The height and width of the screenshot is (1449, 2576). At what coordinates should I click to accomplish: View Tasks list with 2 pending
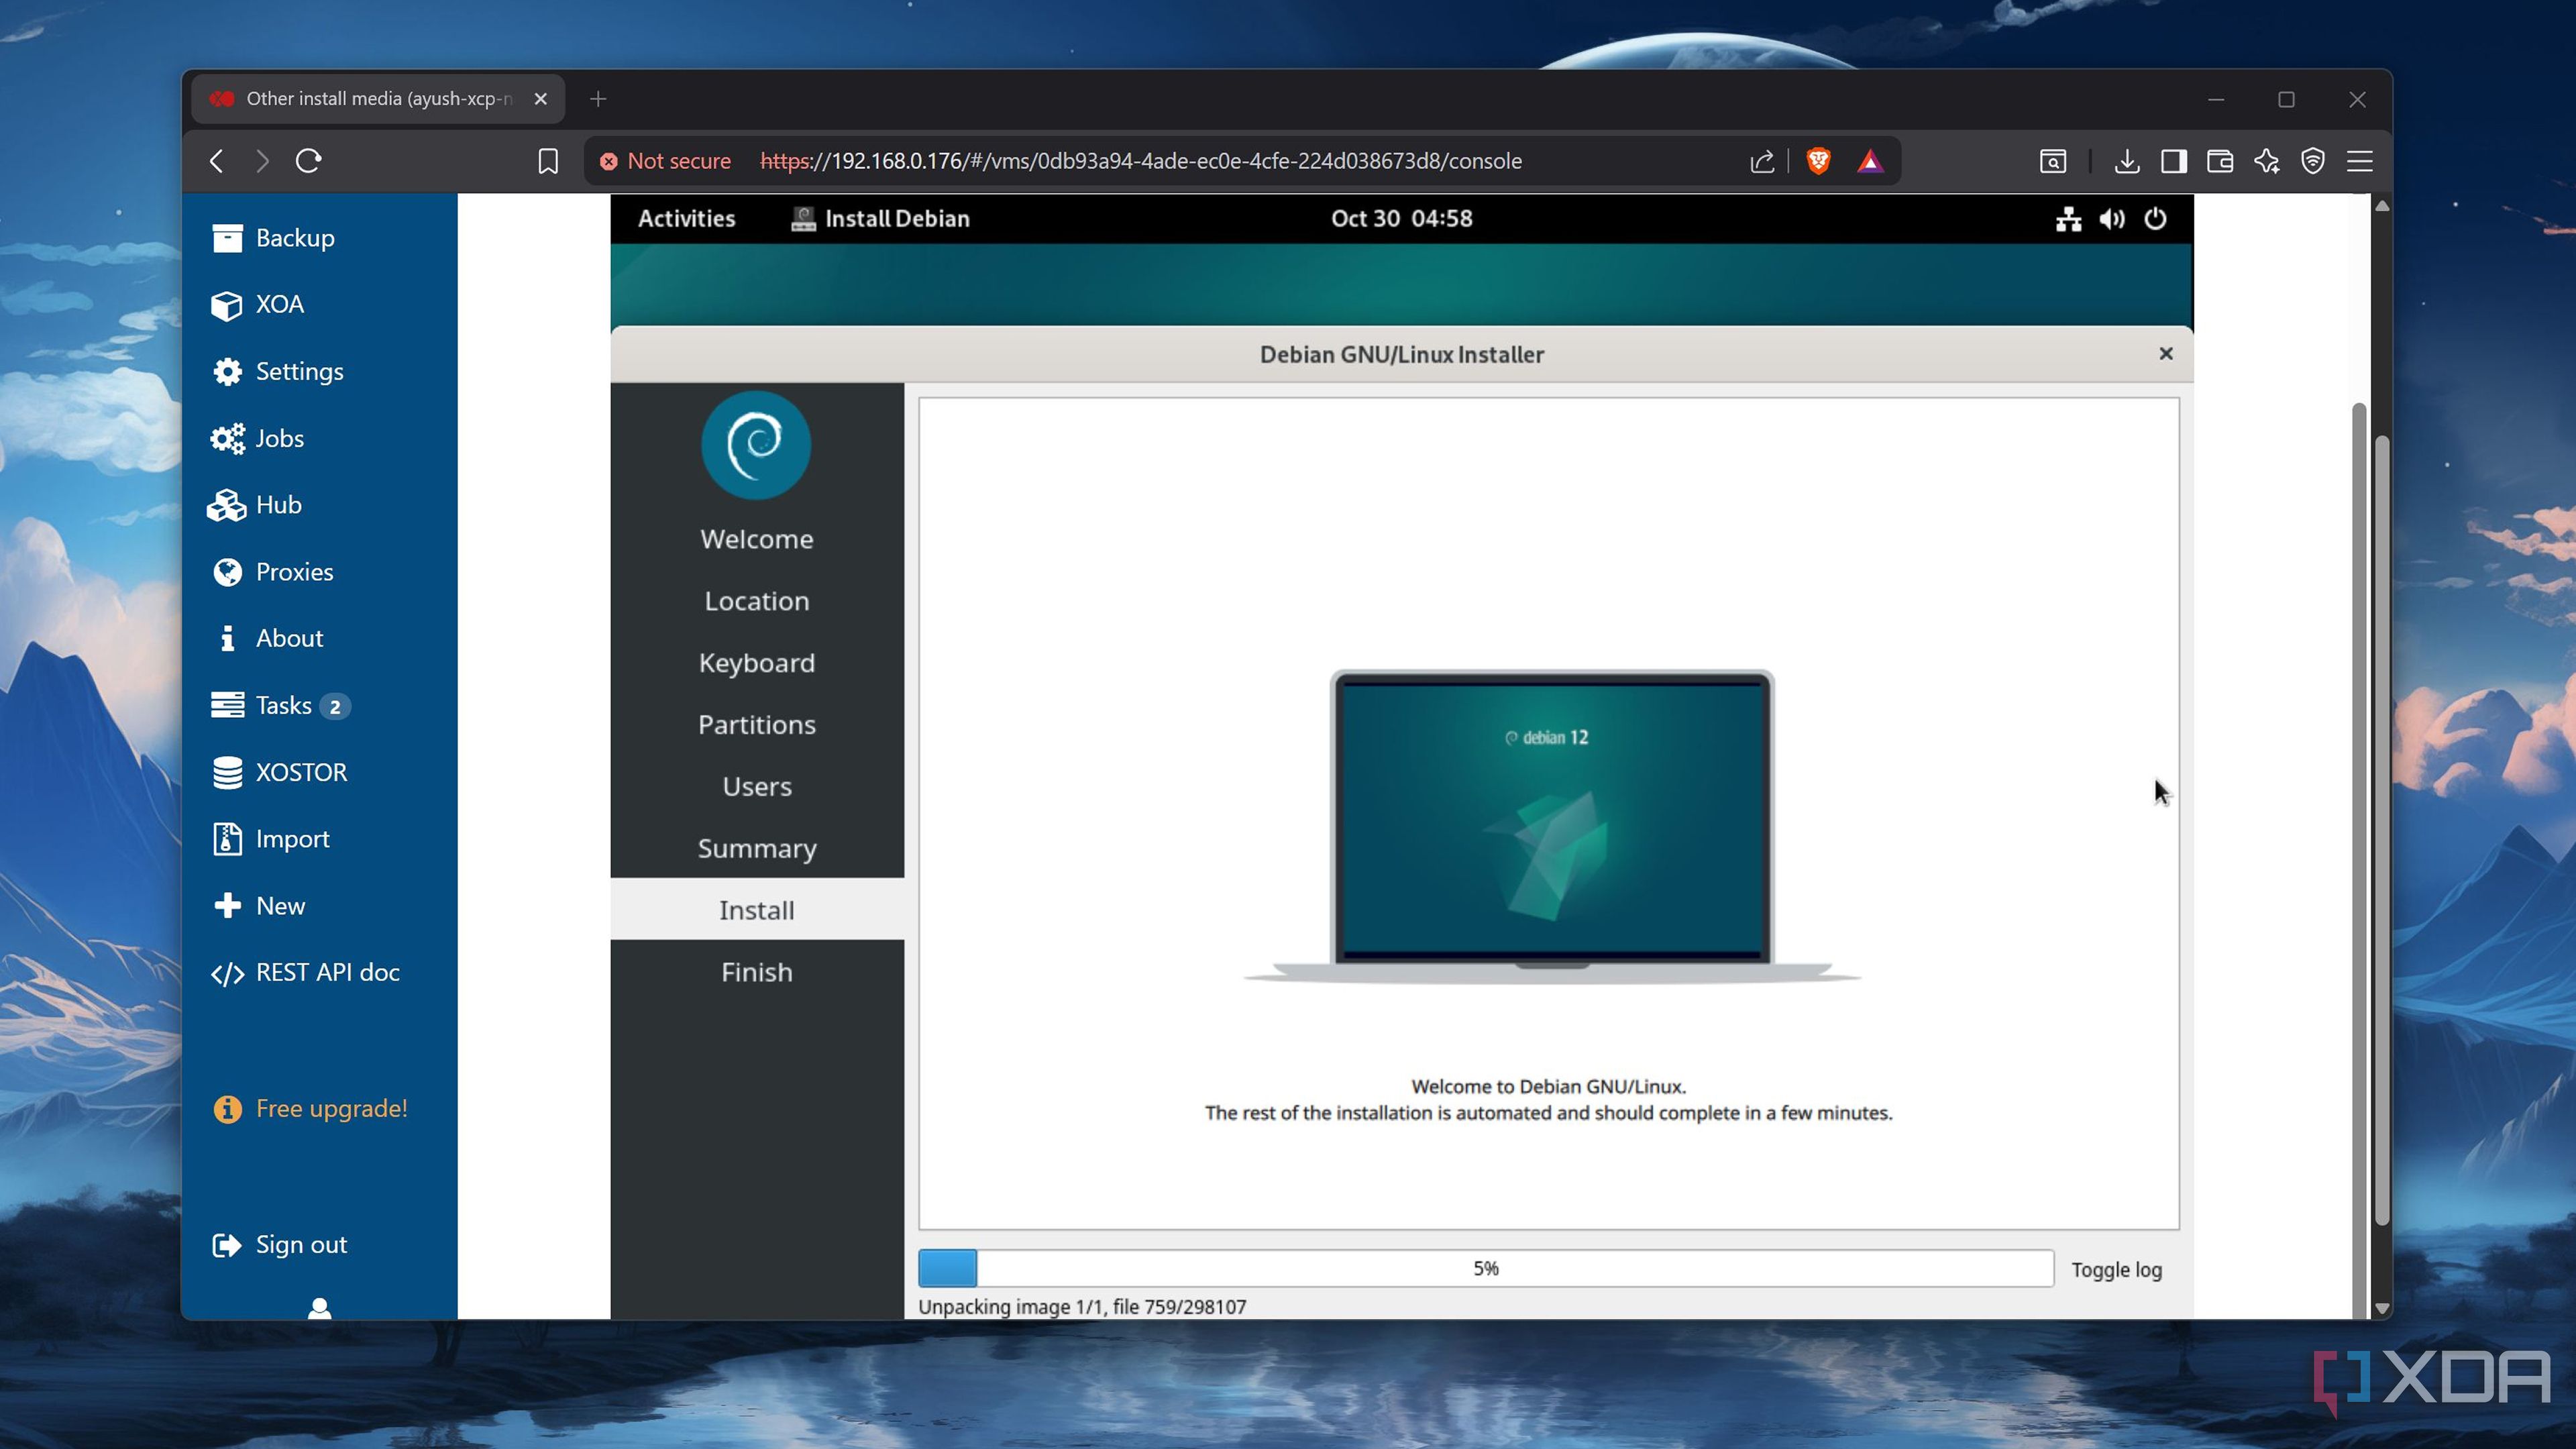tap(280, 706)
